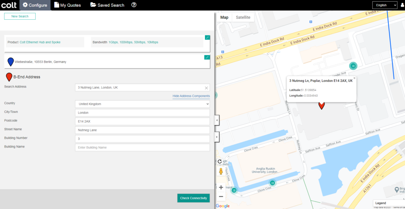Click bus stop icon on upper E India Dock Rd

(x=311, y=22)
